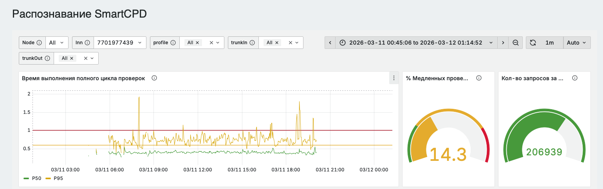Click the red threshold line at 1
This screenshot has width=603, height=189.
(x=212, y=130)
